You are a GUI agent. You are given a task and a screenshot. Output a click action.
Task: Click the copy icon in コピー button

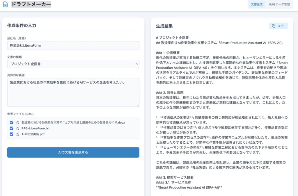click(x=273, y=26)
